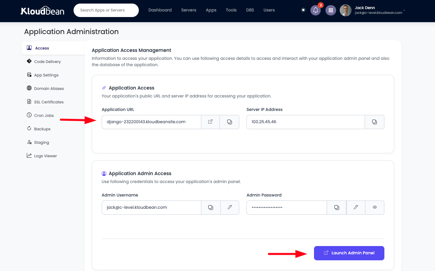Image resolution: width=435 pixels, height=271 pixels.
Task: Copy the Server IP Address
Action: pyautogui.click(x=374, y=122)
